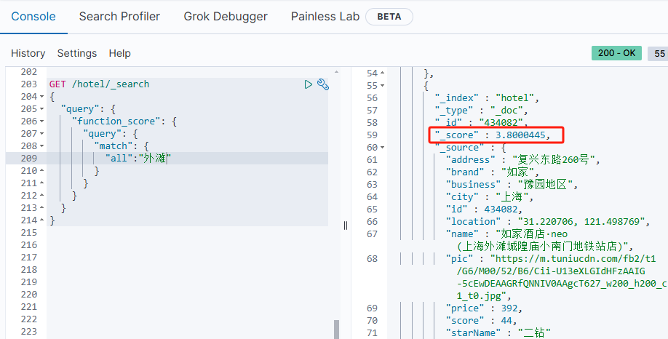Click the latency badge next to 200 - OK
Image resolution: width=668 pixels, height=339 pixels.
659,53
